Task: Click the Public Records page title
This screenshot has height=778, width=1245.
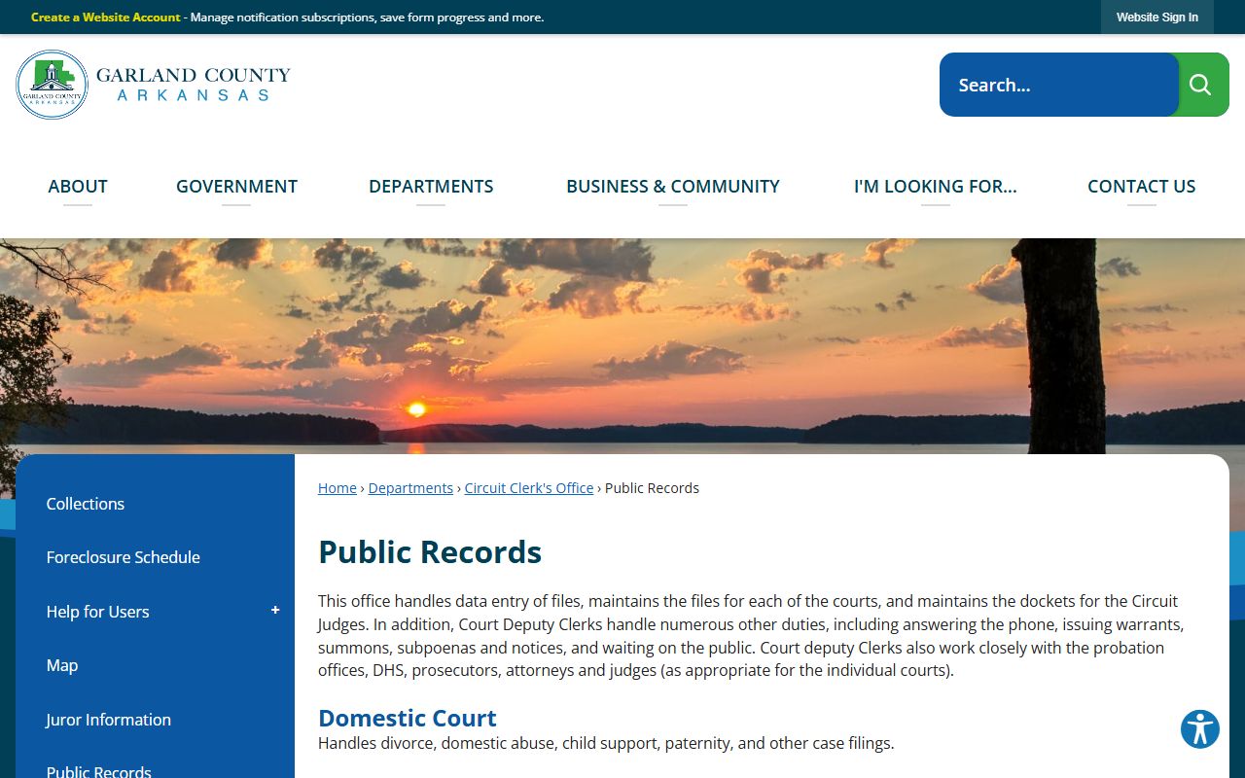Action: pos(430,551)
